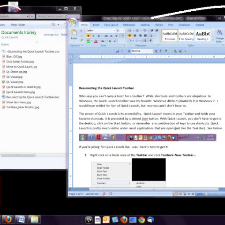The width and height of the screenshot is (225, 225).
Task: Switch to Full Screen Reading view
Action: (180, 194)
